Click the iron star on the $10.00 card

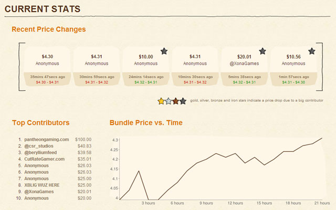pos(164,51)
